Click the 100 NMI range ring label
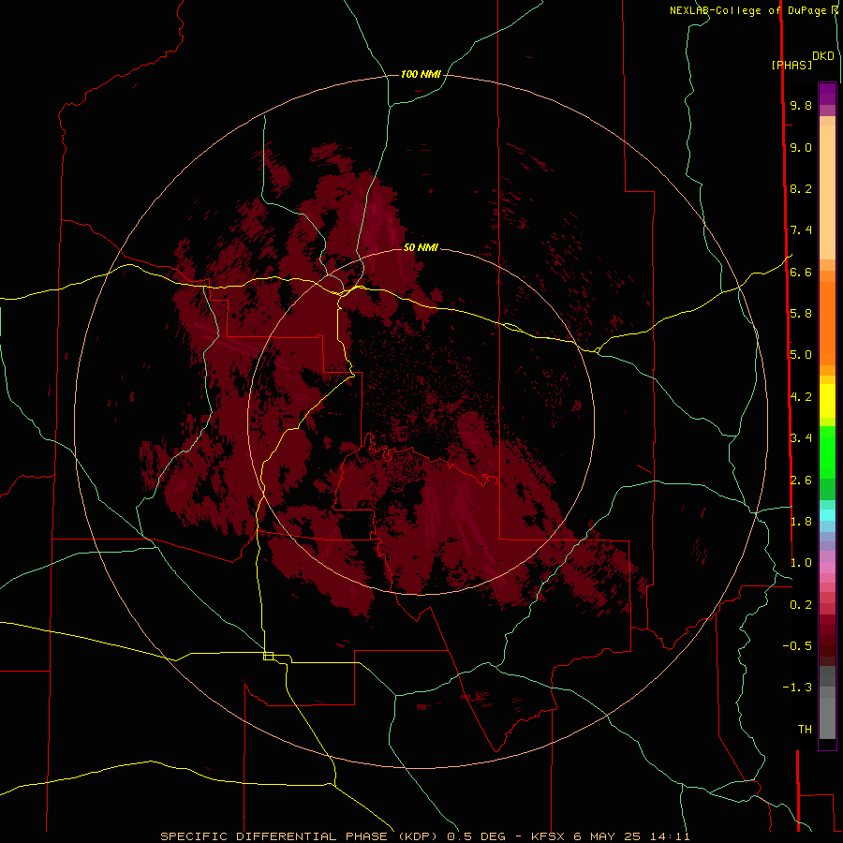 (421, 74)
